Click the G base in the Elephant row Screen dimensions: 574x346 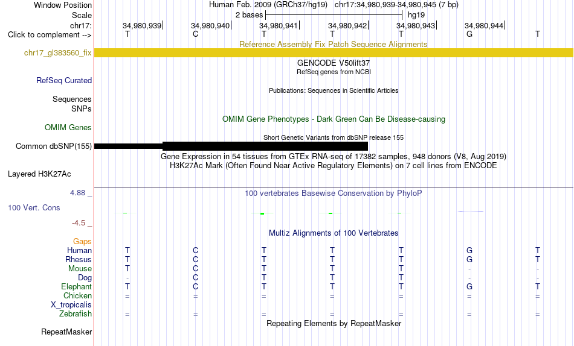click(x=469, y=286)
